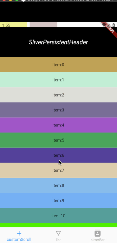Switch to the customScroll tab label
The image size is (117, 243).
[19, 239]
